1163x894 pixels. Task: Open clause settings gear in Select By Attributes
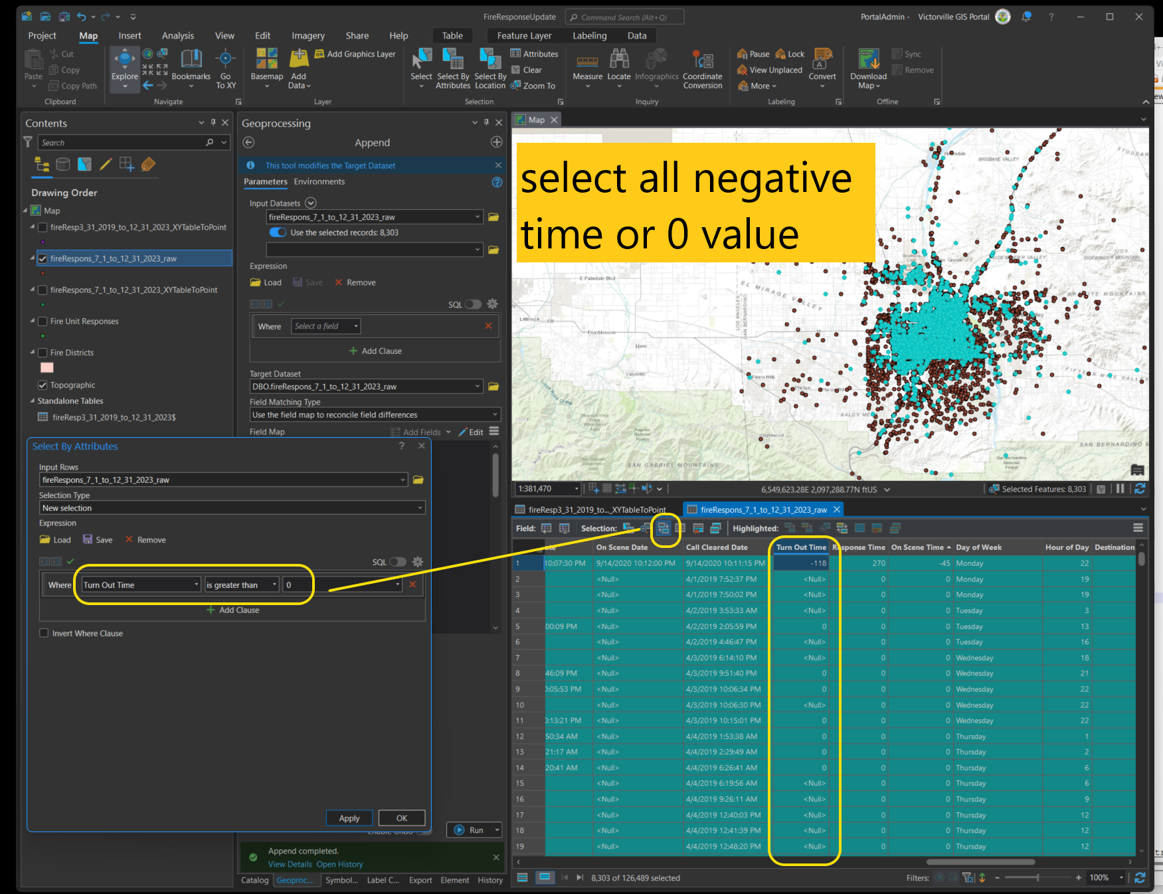[x=418, y=561]
